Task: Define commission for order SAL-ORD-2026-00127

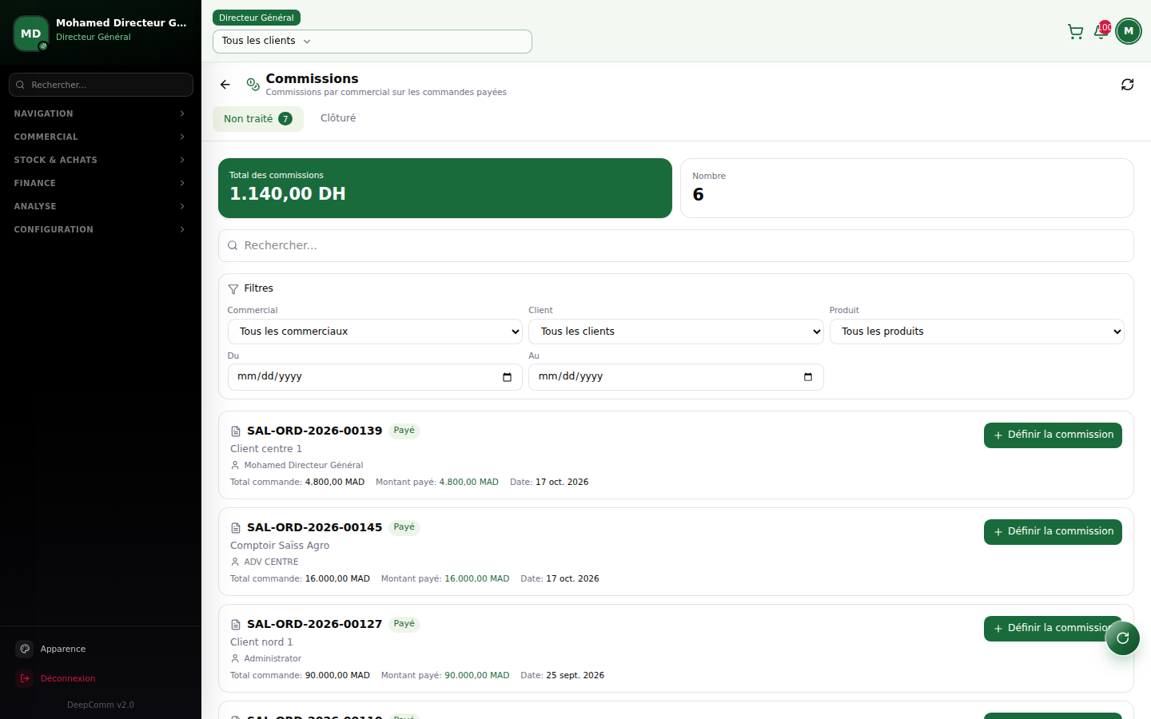Action: (1053, 629)
